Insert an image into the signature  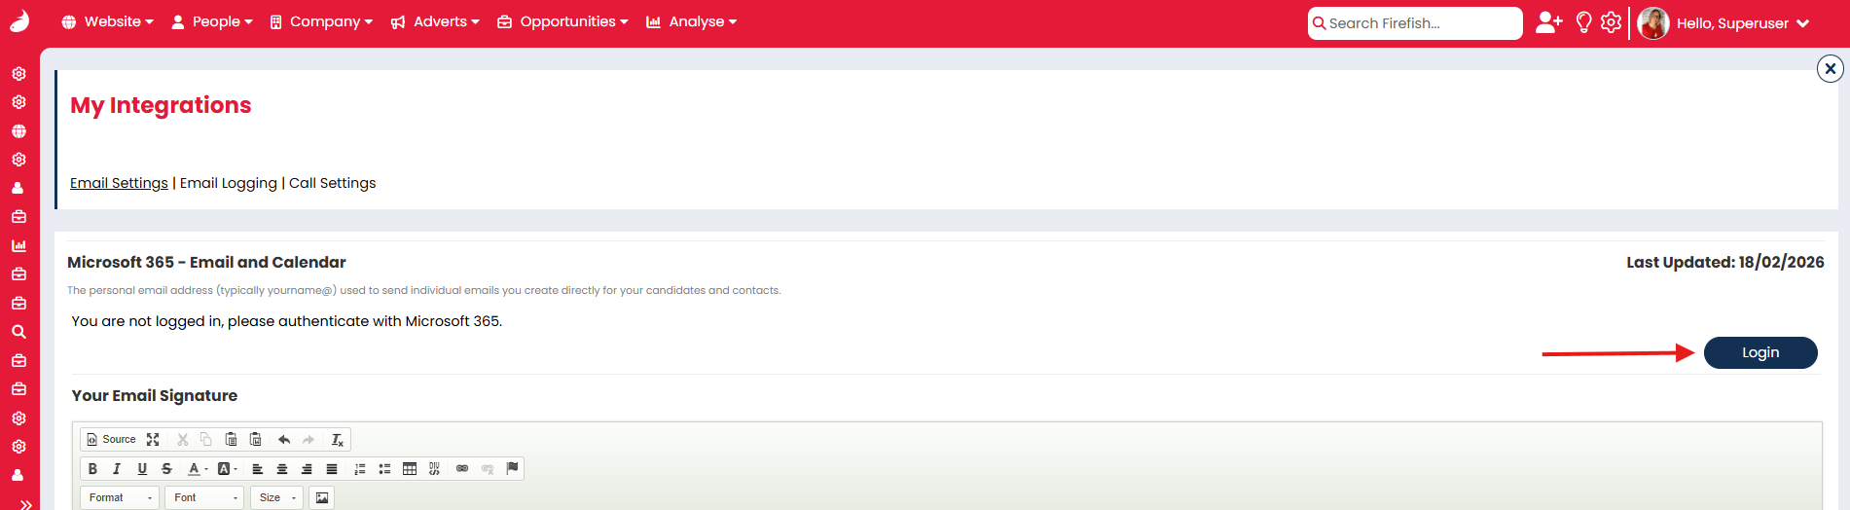[x=322, y=498]
